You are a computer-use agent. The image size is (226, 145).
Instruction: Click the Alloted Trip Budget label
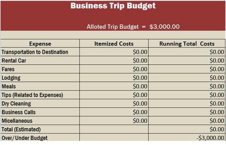point(113,27)
